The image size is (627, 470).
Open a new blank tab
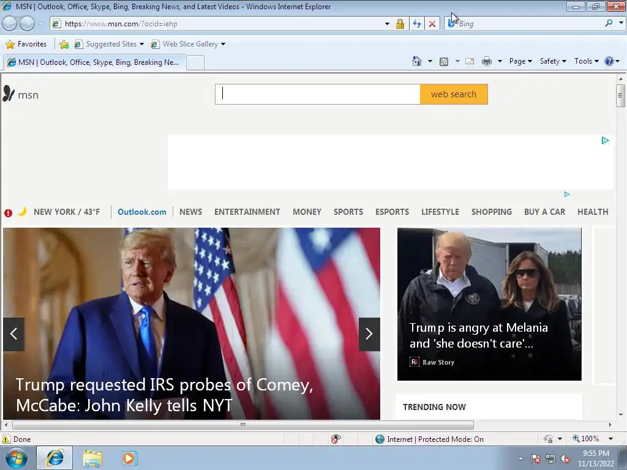tap(195, 63)
